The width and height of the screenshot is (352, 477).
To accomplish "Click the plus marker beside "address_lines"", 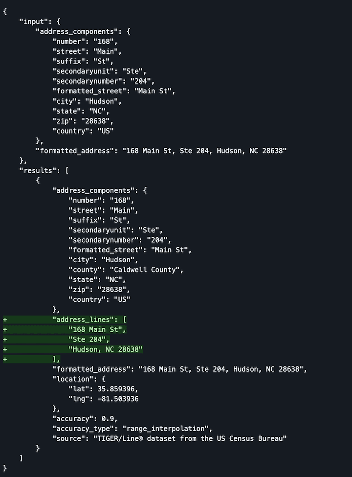I will [x=5, y=320].
